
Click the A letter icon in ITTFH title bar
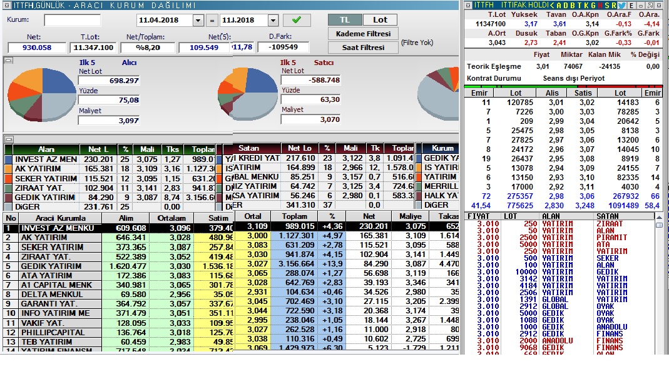click(x=559, y=6)
